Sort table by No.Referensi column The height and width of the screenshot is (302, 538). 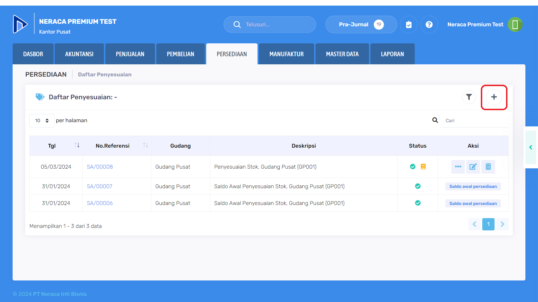pos(145,145)
